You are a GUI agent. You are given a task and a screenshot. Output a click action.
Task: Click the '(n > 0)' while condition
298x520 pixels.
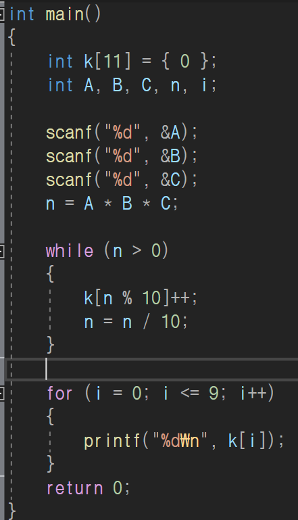point(136,251)
